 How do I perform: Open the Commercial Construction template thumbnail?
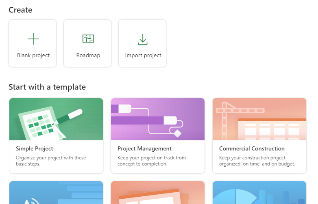point(259,119)
